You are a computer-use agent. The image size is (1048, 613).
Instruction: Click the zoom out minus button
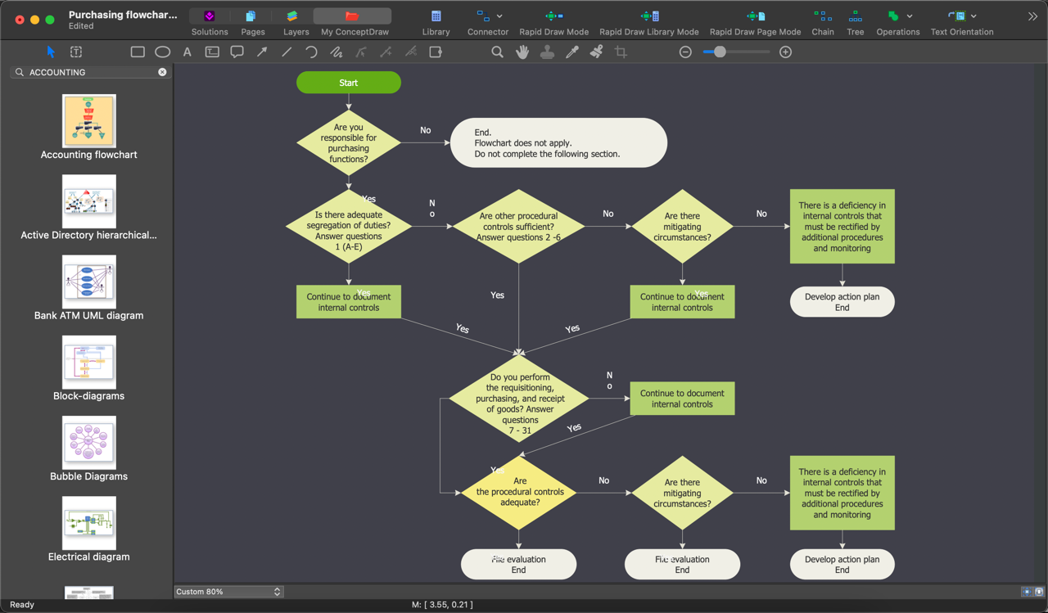coord(685,52)
